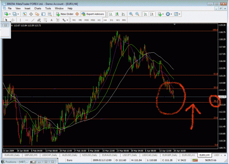Viewport: 229px width, 164px height.
Task: Toggle the Market Watch window icon
Action: (x=25, y=14)
